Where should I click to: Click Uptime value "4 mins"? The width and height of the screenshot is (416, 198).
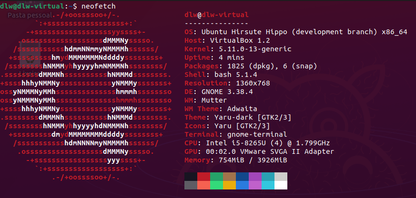click(232, 57)
